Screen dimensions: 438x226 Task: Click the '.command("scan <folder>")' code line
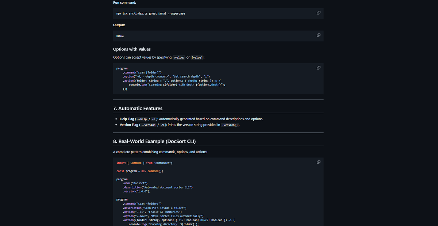point(142,203)
